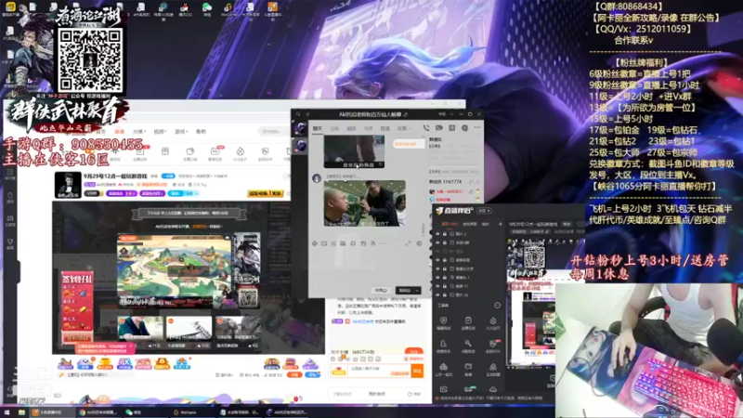Start a video call in QQ group chat
The height and width of the screenshot is (418, 743).
438,128
